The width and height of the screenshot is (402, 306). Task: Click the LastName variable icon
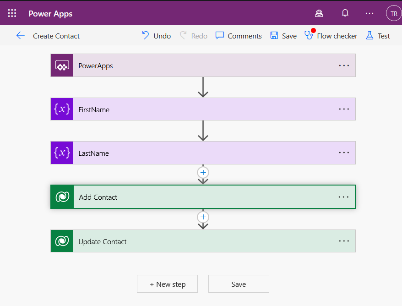coord(62,153)
